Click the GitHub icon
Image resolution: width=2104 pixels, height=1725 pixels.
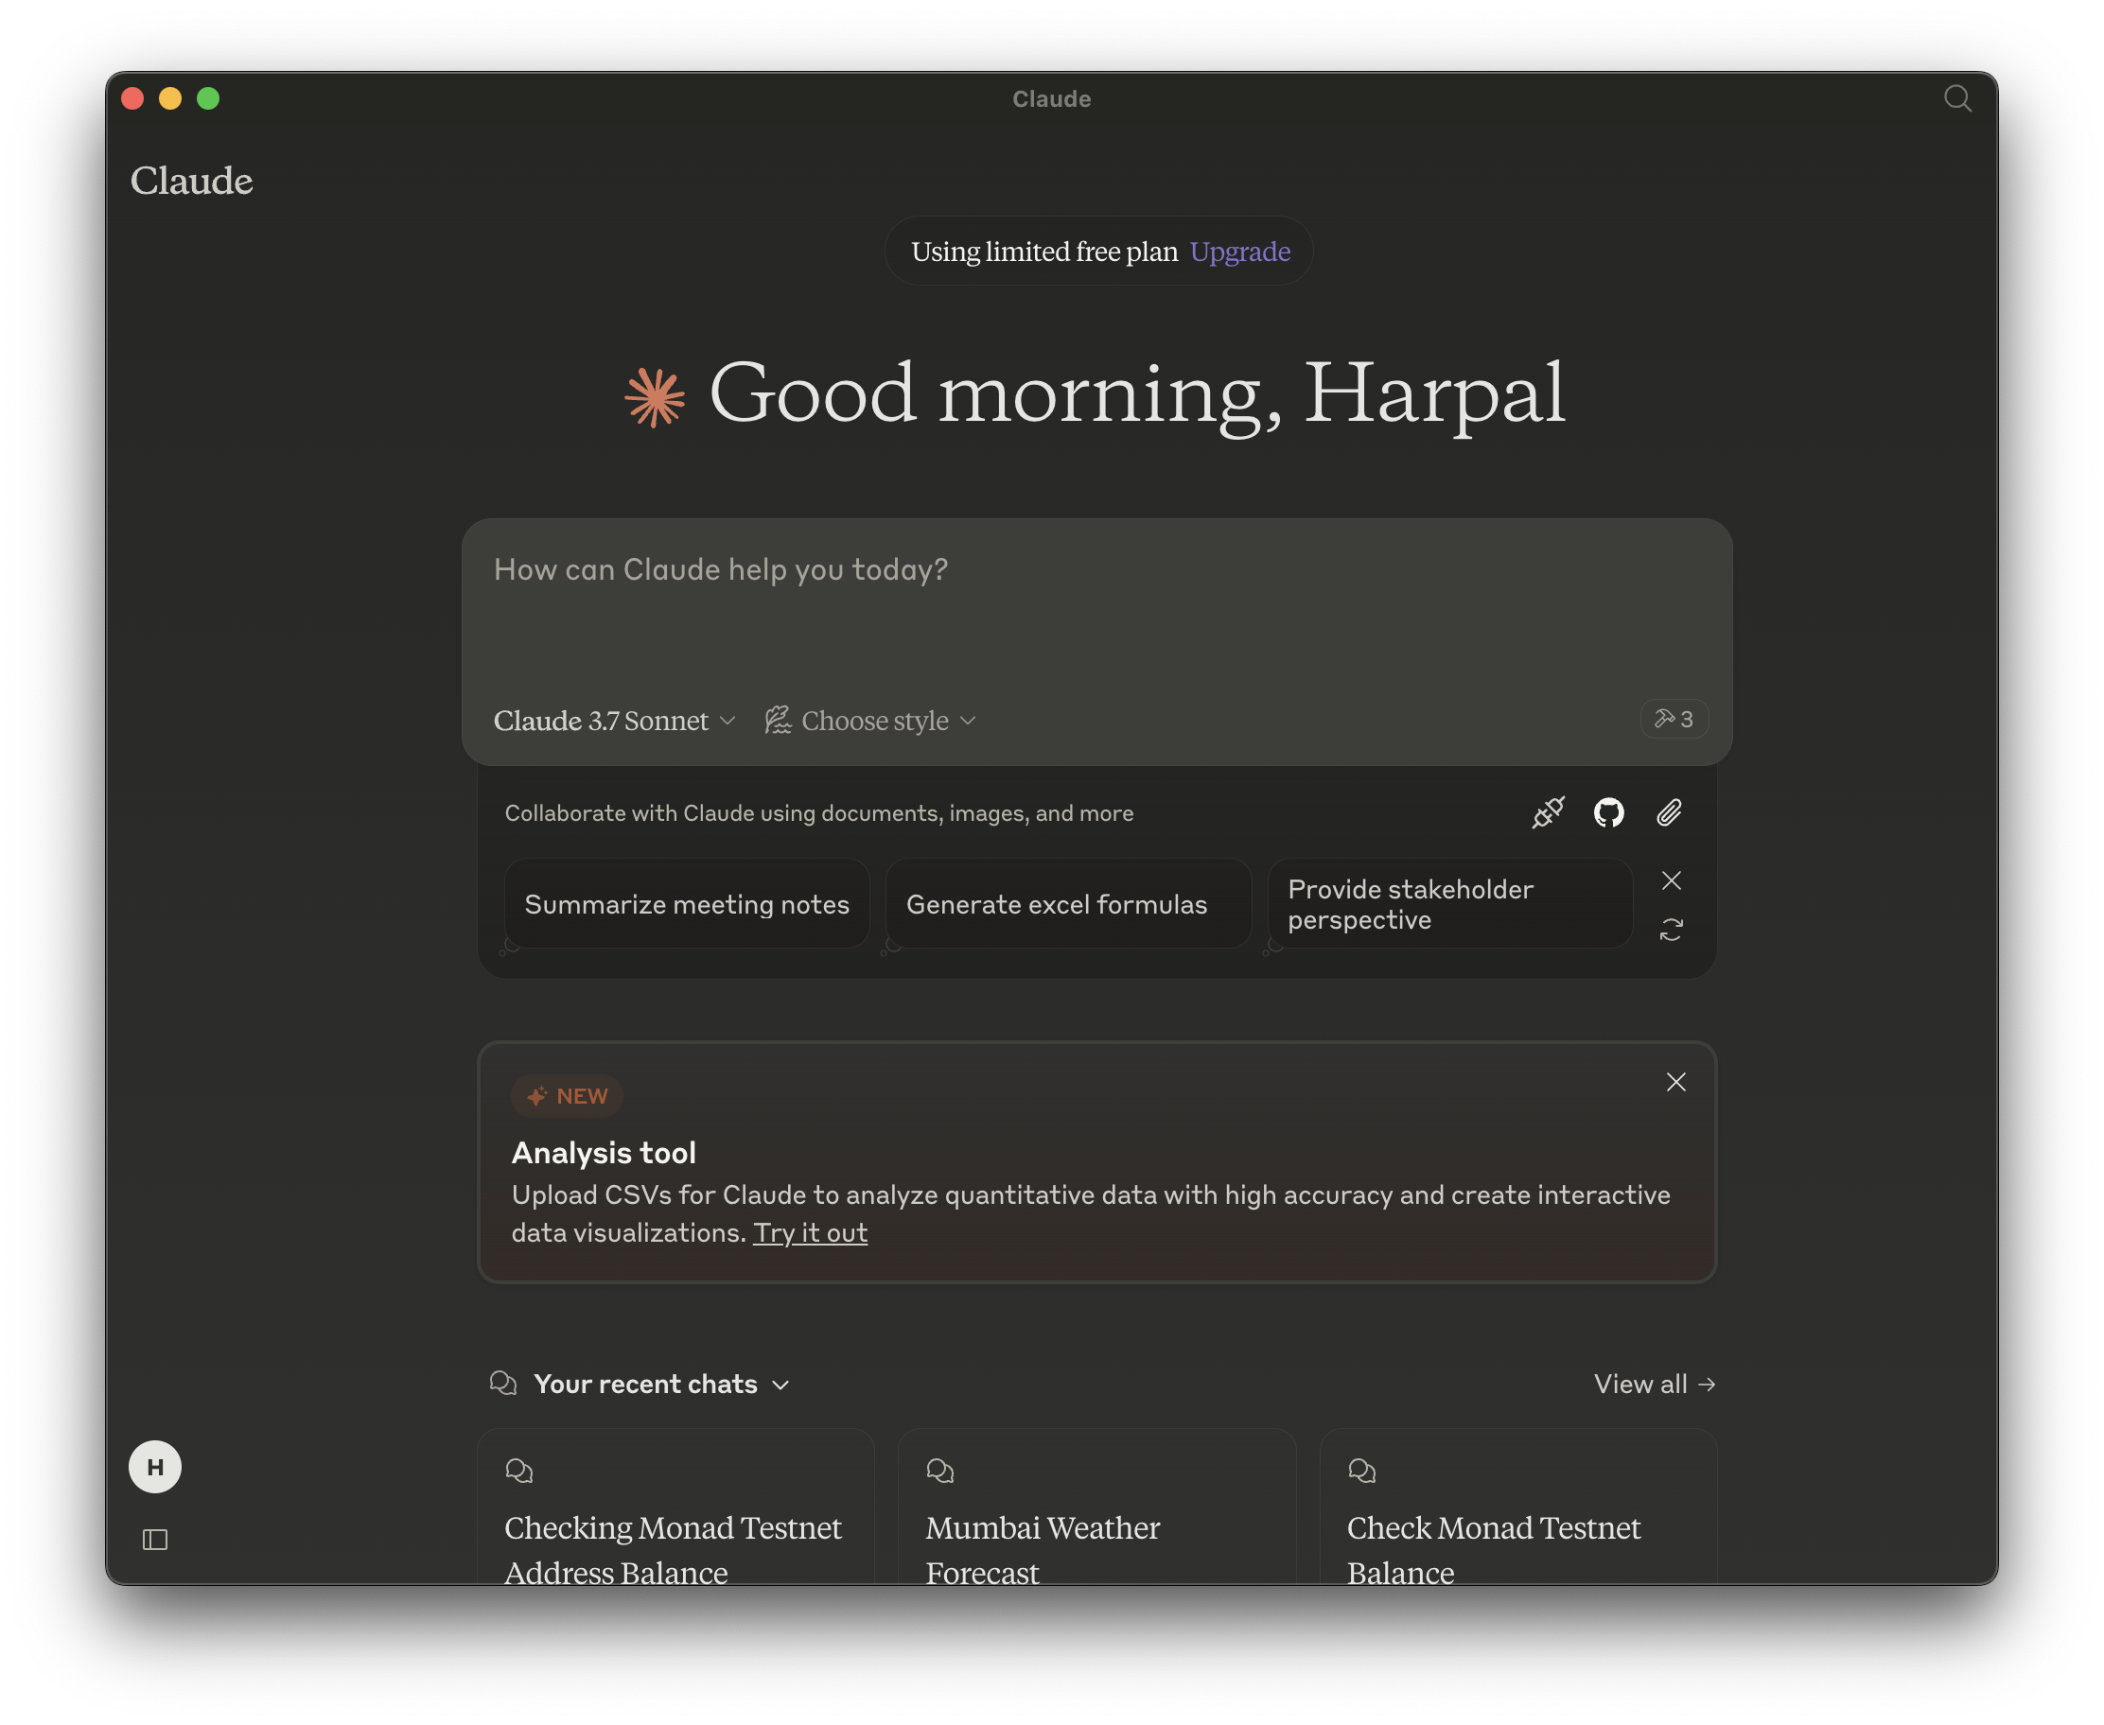[1608, 812]
